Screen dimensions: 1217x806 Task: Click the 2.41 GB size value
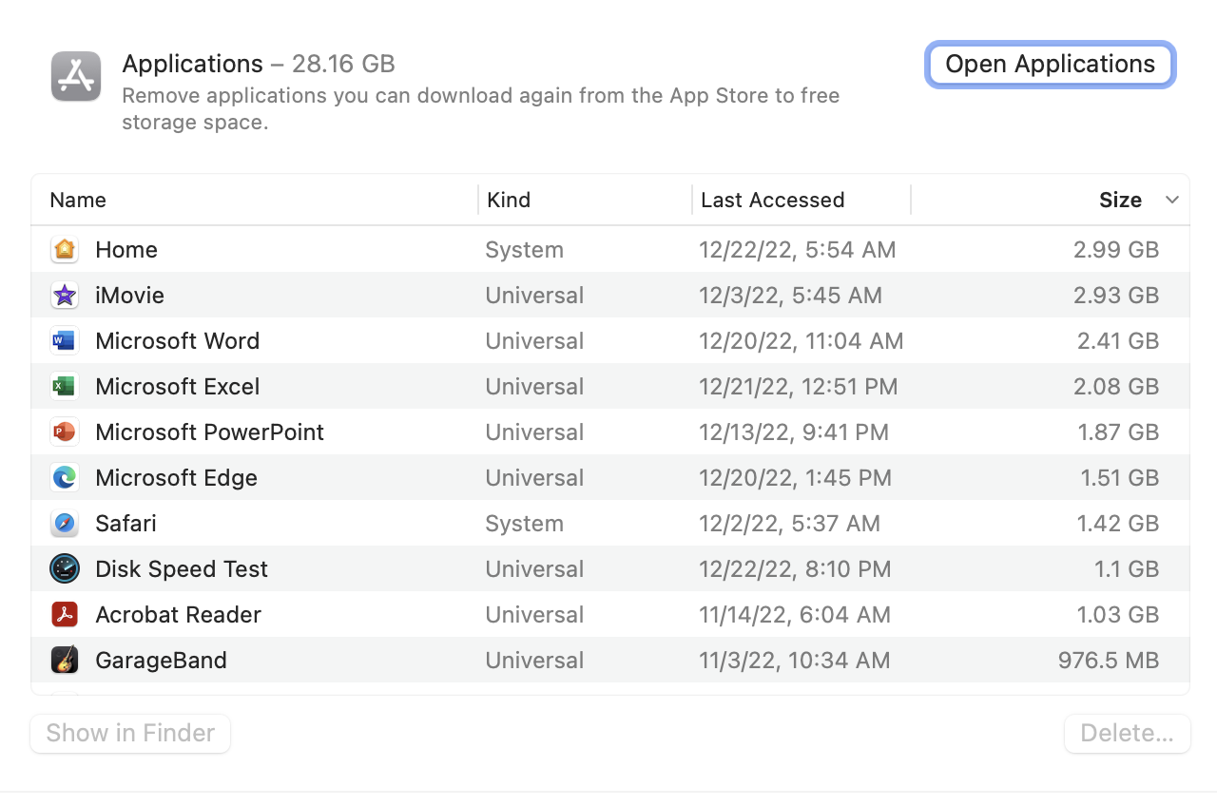pos(1118,341)
